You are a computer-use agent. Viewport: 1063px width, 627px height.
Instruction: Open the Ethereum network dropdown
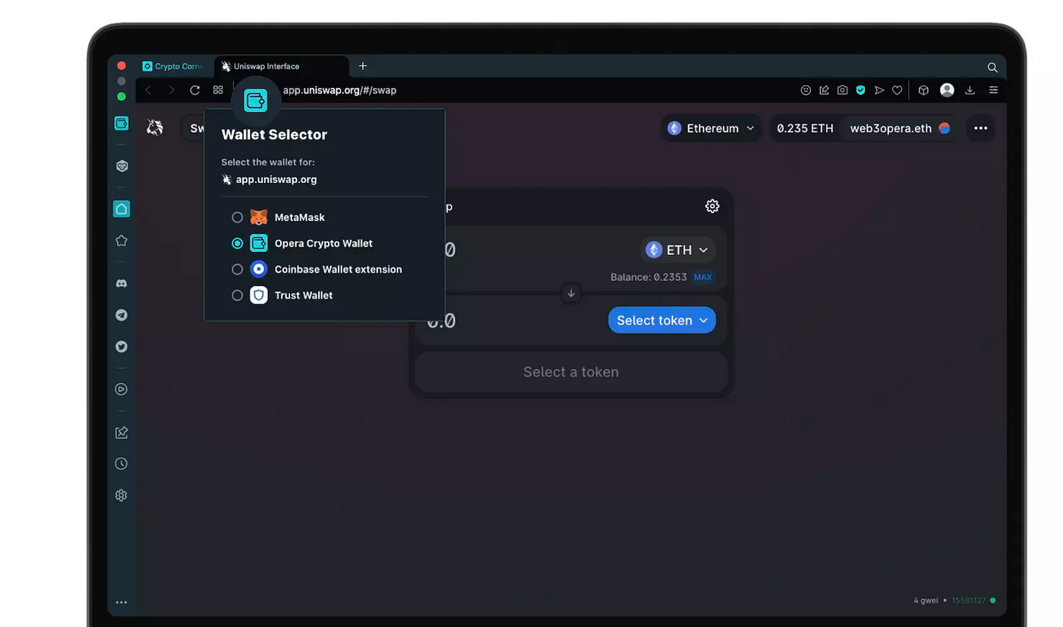(x=711, y=128)
